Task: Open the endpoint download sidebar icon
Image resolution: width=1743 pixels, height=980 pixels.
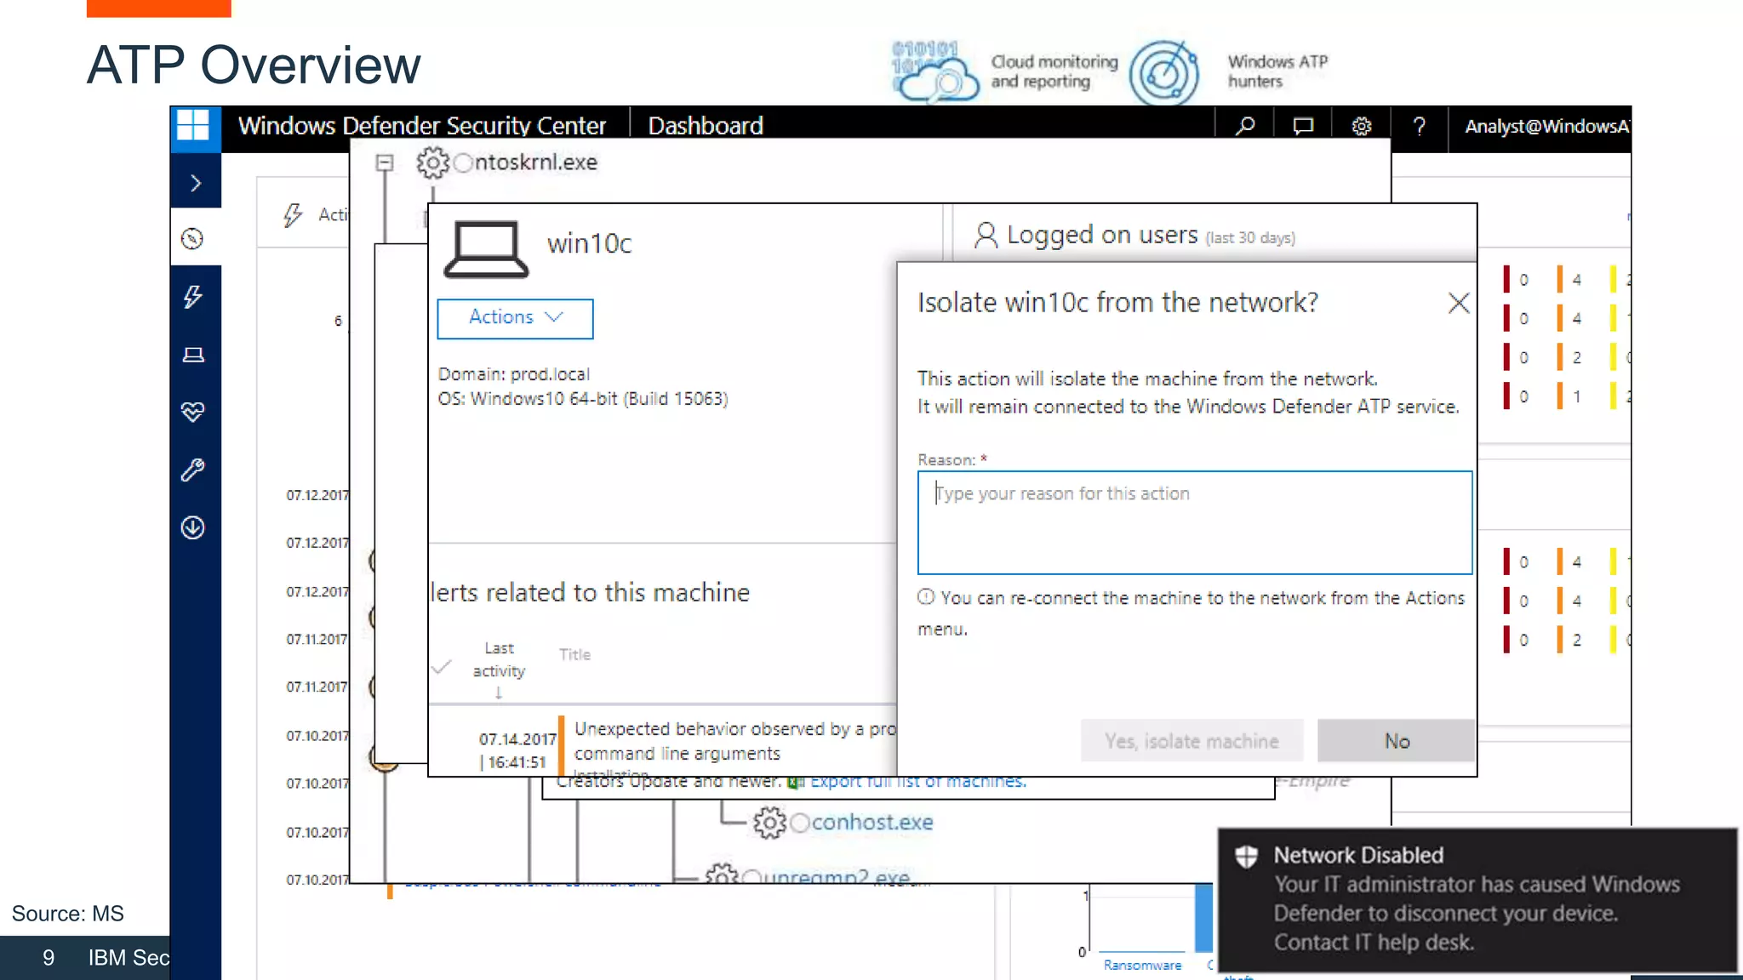Action: point(193,527)
